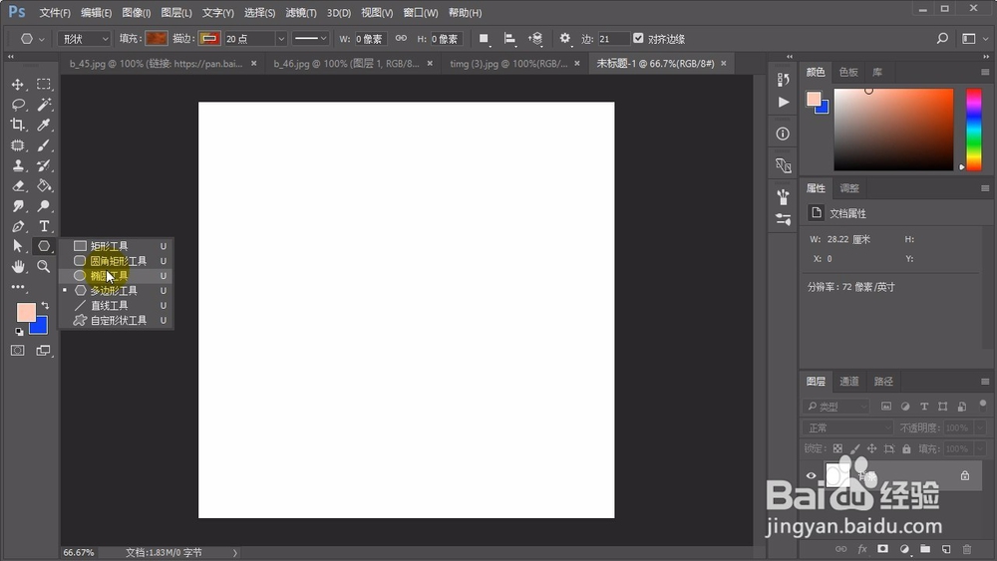
Task: Select the Path Selection arrow tool
Action: pyautogui.click(x=18, y=246)
